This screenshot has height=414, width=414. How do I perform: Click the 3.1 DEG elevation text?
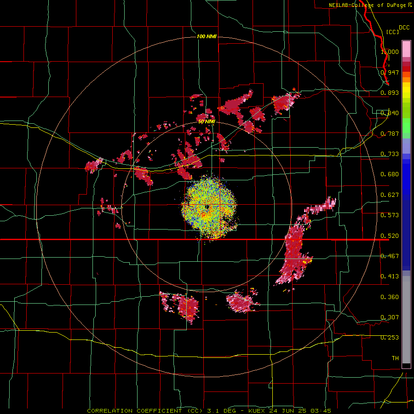pos(222,411)
